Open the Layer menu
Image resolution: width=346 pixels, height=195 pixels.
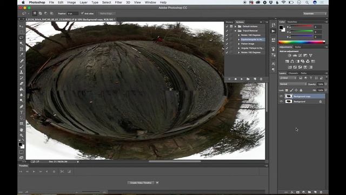tap(83, 2)
